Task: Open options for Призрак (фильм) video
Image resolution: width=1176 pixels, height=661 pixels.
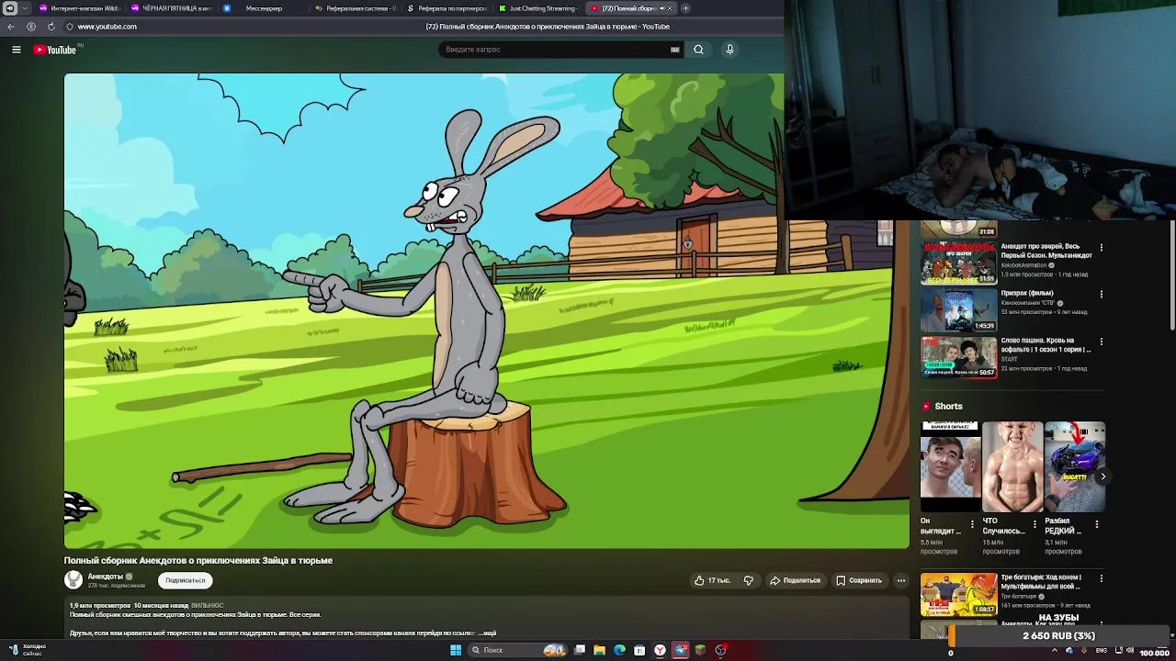Action: pyautogui.click(x=1102, y=294)
